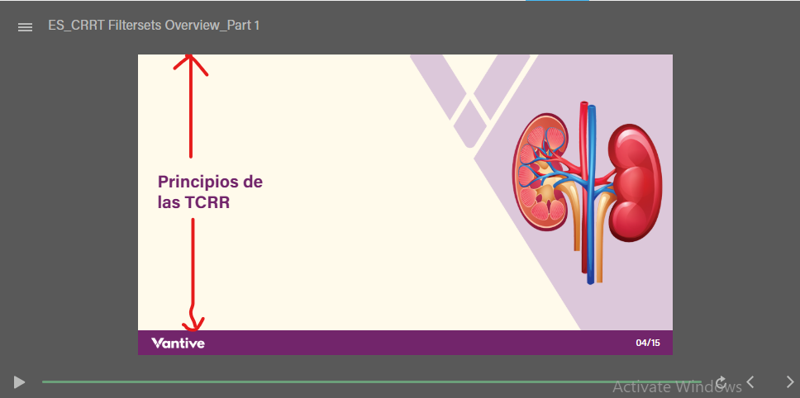The height and width of the screenshot is (398, 800).
Task: Click the Vantive logo in the footer
Action: click(178, 343)
